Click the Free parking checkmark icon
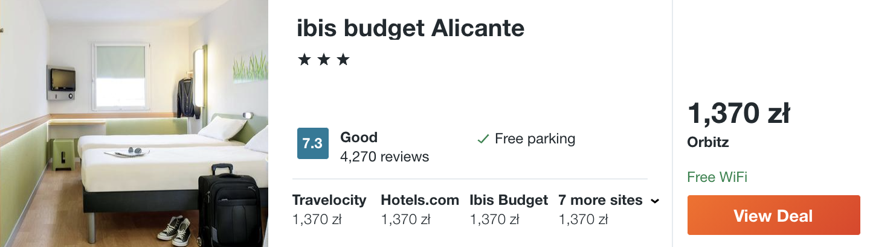 click(x=483, y=139)
